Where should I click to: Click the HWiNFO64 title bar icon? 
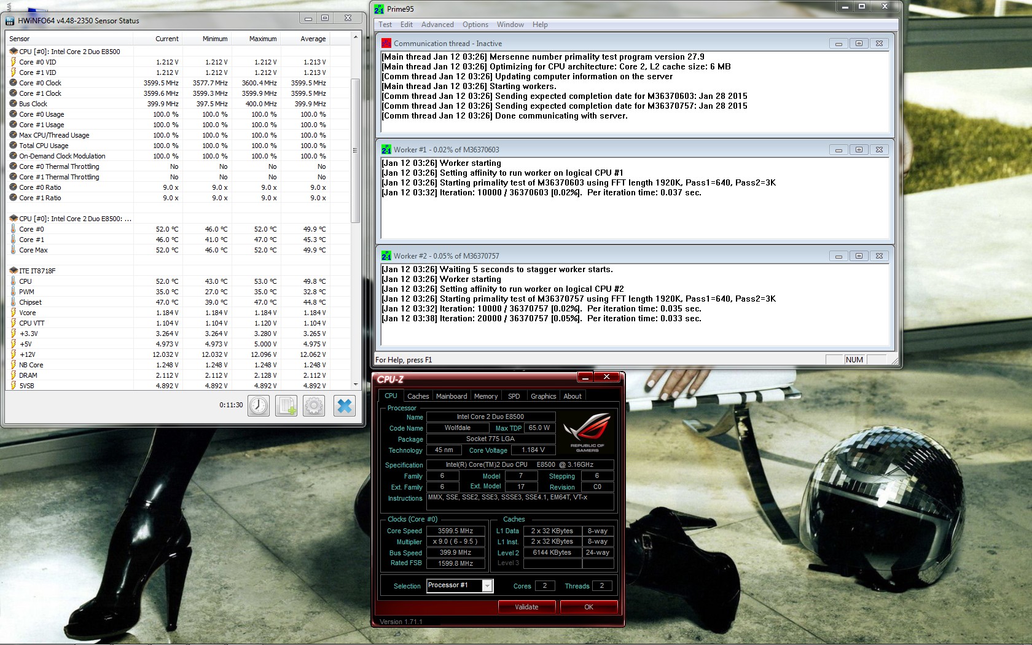(10, 21)
